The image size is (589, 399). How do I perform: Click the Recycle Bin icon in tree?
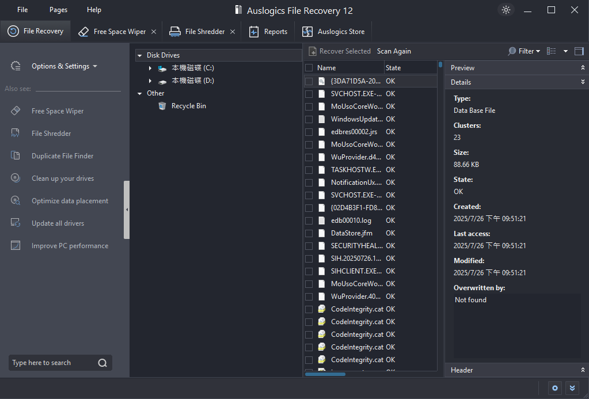coord(162,106)
